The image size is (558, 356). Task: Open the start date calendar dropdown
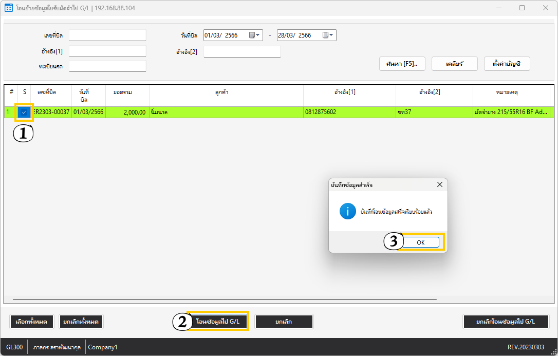tap(255, 35)
